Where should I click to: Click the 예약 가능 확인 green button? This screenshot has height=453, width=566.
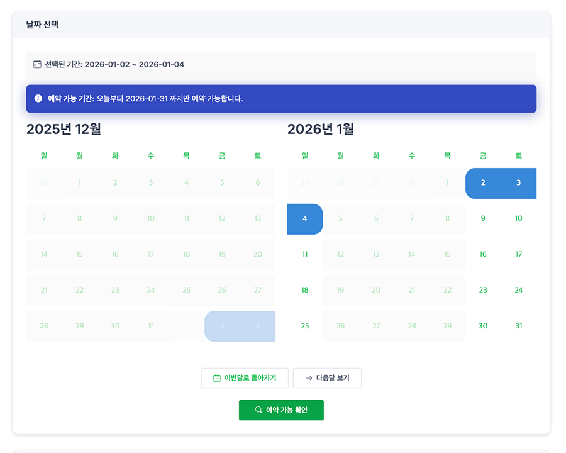click(x=281, y=410)
